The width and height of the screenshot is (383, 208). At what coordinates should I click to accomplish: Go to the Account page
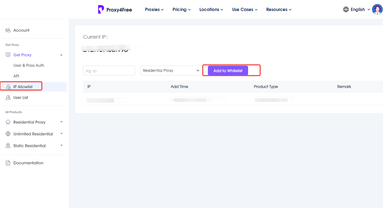tap(21, 30)
